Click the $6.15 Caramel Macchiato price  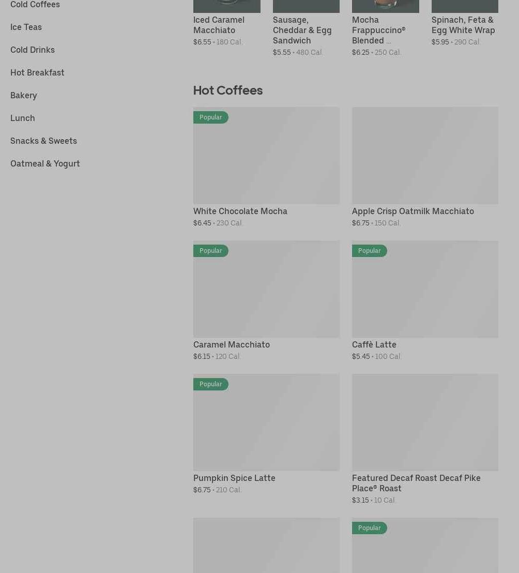pyautogui.click(x=202, y=356)
